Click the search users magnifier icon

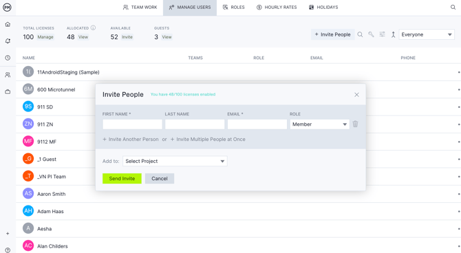(x=360, y=34)
